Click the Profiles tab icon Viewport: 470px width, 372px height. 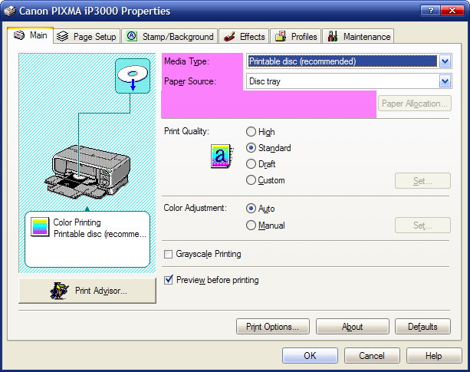(281, 36)
